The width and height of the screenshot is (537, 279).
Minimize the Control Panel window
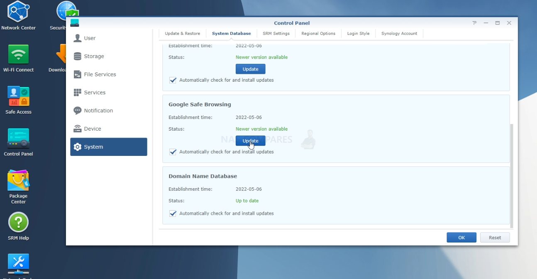486,23
